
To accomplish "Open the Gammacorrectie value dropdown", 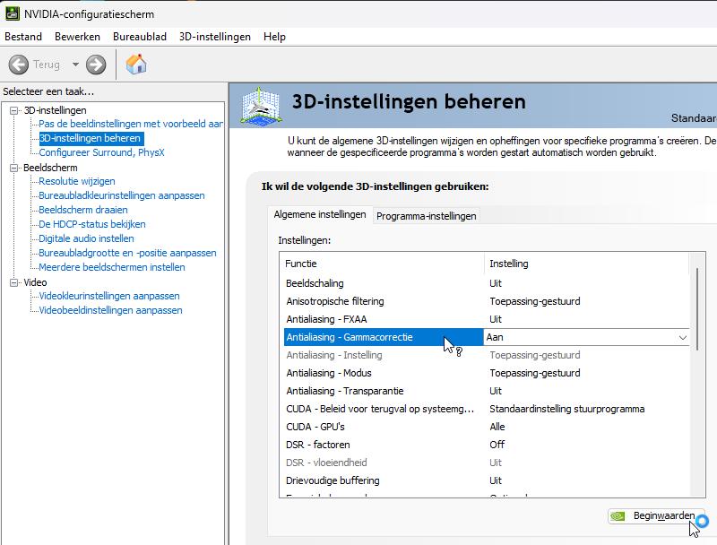I will [682, 338].
